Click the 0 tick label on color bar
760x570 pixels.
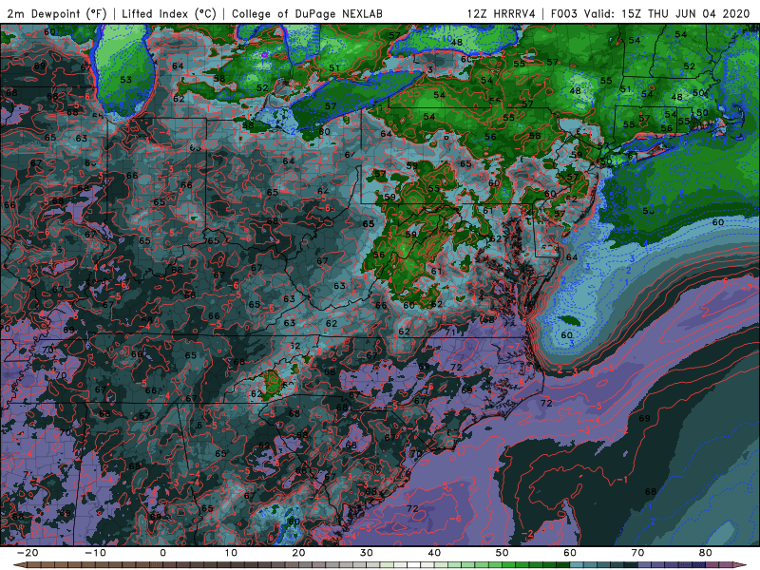(162, 553)
